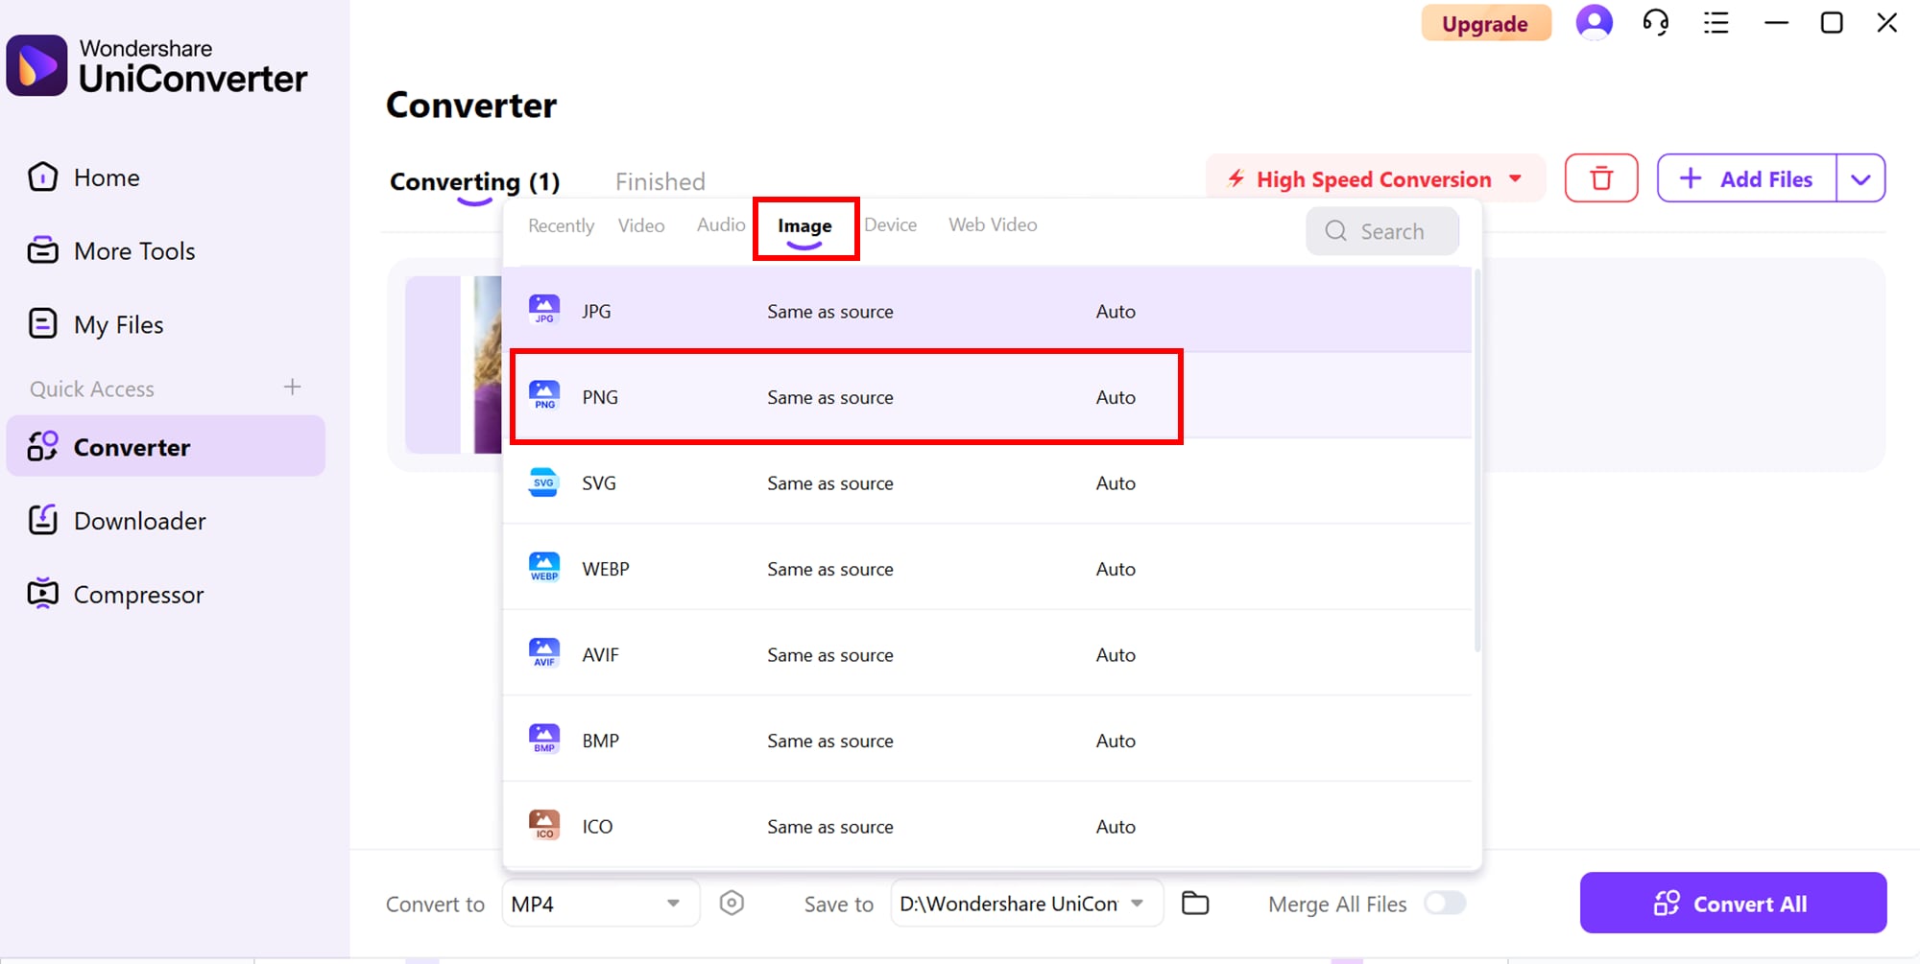Open the output folder icon
This screenshot has width=1920, height=964.
coord(1195,903)
